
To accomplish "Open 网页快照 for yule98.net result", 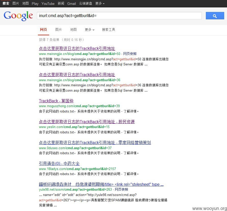I will click(x=122, y=189).
